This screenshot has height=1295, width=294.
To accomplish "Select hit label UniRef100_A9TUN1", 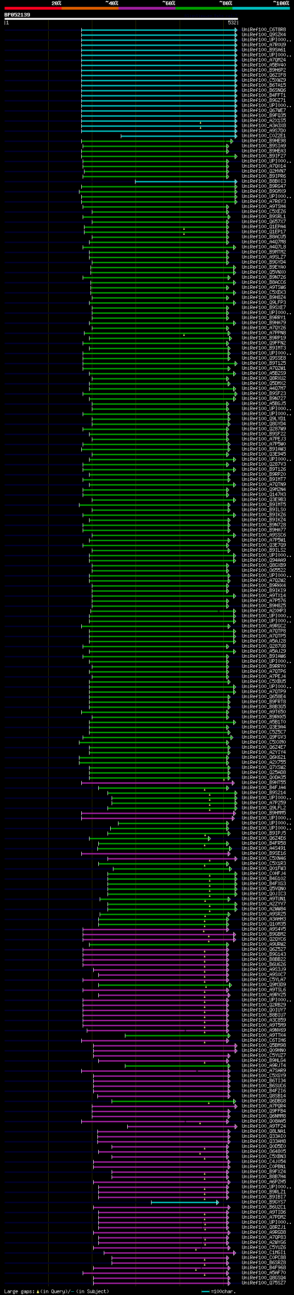I will [264, 899].
